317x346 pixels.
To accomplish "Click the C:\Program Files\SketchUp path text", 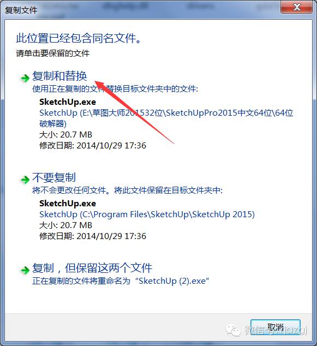I will pyautogui.click(x=147, y=214).
